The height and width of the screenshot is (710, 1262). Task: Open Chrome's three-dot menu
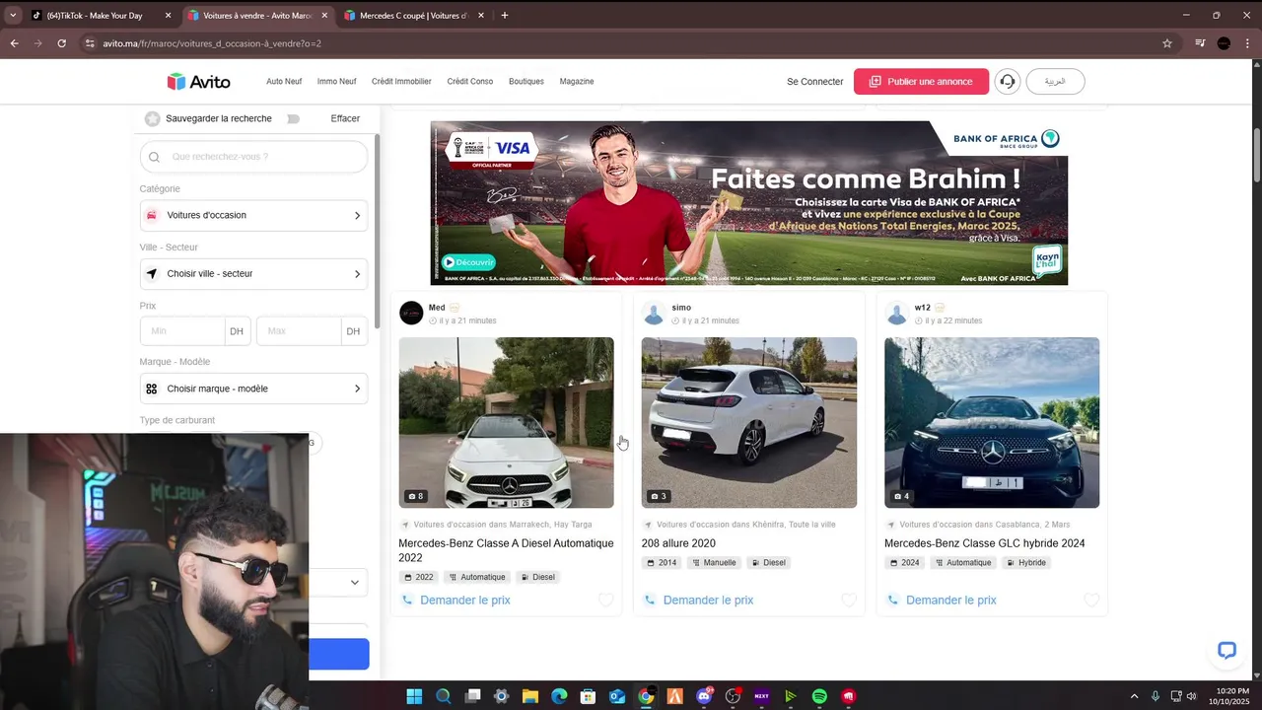pyautogui.click(x=1247, y=43)
